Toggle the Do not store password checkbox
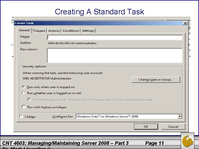The width and height of the screenshot is (199, 149). 29,99
